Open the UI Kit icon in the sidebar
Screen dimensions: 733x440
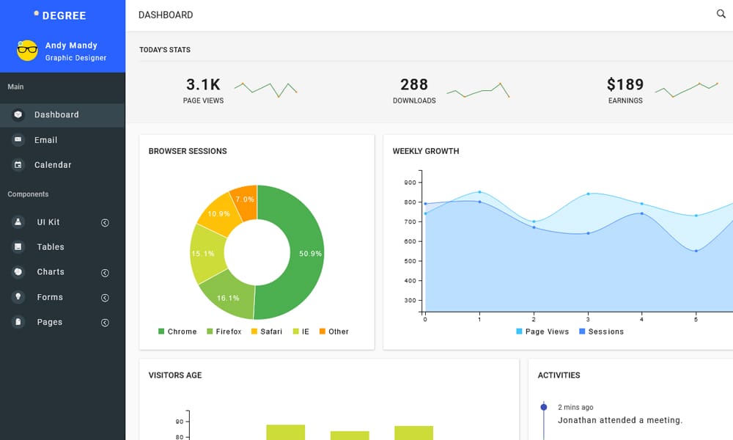click(x=17, y=221)
